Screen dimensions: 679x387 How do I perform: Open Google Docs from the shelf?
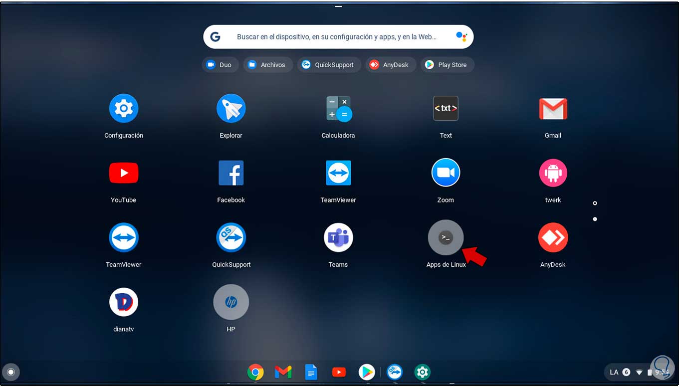[x=311, y=372]
